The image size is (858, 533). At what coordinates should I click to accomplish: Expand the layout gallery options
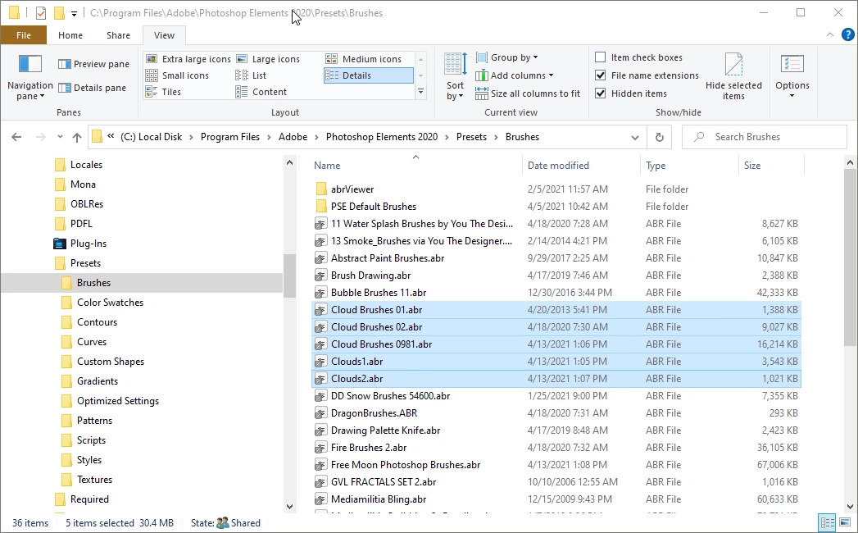(420, 92)
